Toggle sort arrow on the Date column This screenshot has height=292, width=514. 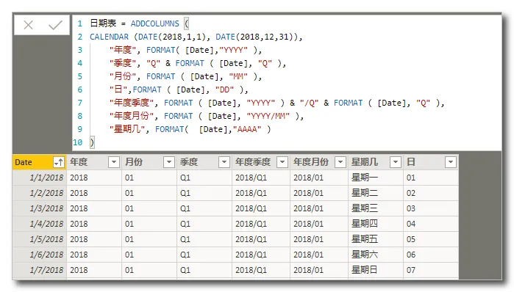click(x=59, y=162)
